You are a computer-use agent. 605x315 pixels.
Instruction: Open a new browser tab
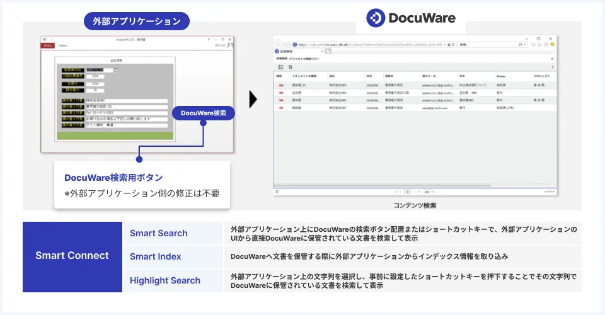pyautogui.click(x=328, y=51)
